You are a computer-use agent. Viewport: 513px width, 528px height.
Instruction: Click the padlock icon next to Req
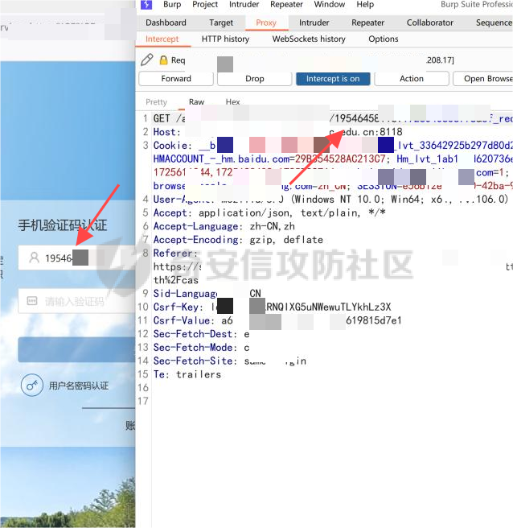pos(163,60)
